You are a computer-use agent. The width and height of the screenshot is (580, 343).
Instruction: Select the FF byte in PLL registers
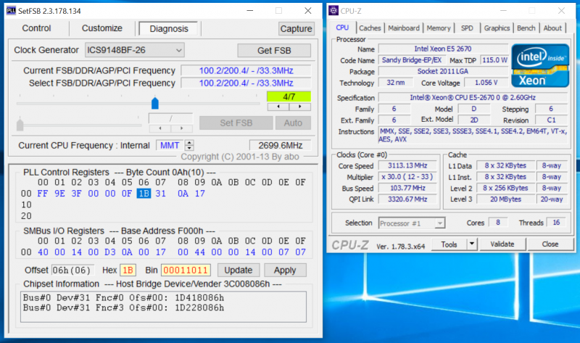point(43,194)
